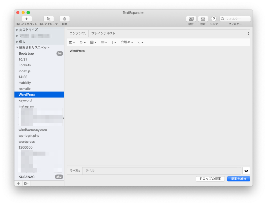
Task: Click the ラベル input field
Action: 161,171
